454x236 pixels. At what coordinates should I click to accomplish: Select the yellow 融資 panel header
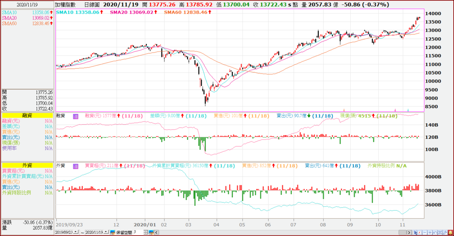(x=27, y=115)
